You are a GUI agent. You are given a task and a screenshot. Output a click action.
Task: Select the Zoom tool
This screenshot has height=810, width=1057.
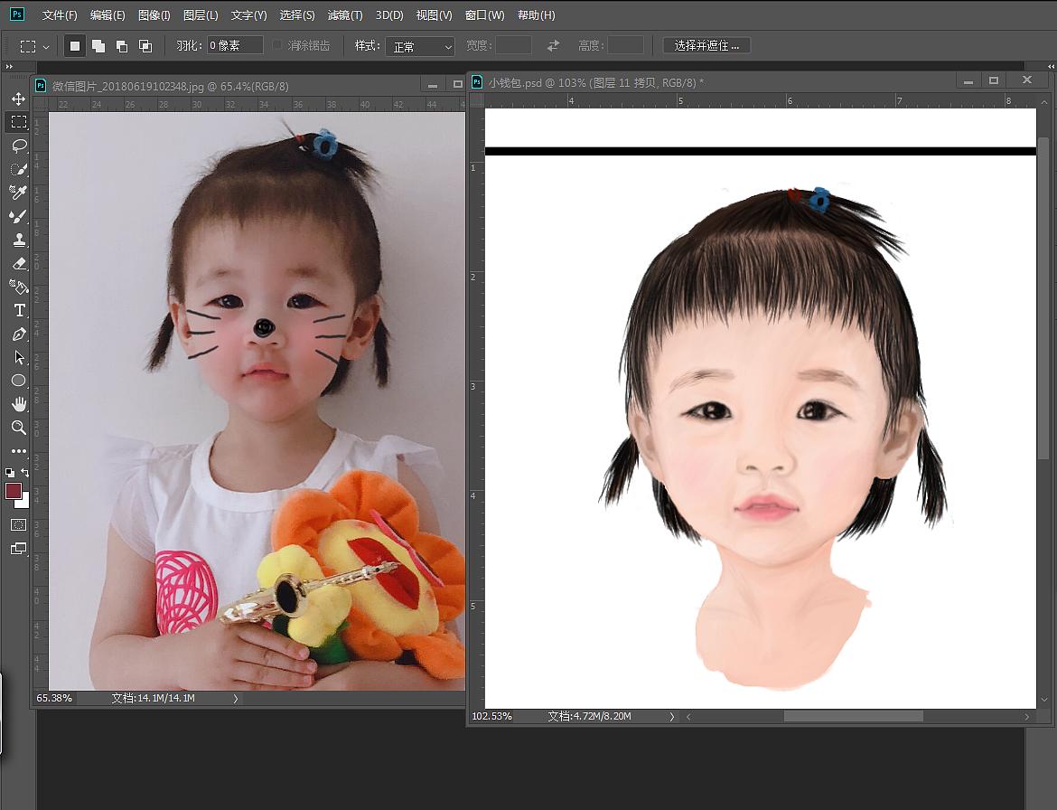coord(18,428)
